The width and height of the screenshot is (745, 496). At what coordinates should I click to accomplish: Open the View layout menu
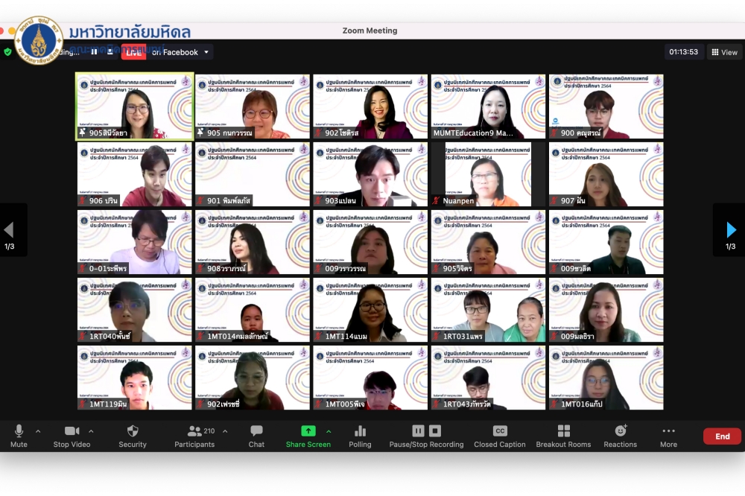coord(724,52)
